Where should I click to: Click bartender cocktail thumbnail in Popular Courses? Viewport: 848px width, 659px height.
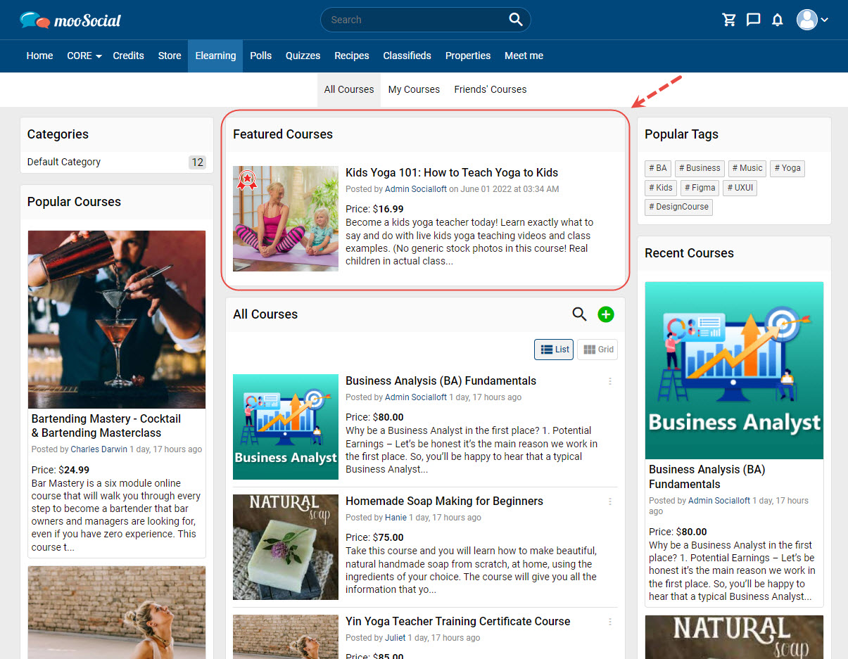click(117, 319)
